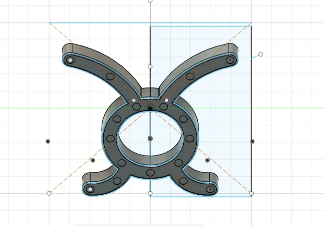Select open point where centerline meets rectangle's bottom edge
Screen dimensions: 324x226
pos(150,193)
